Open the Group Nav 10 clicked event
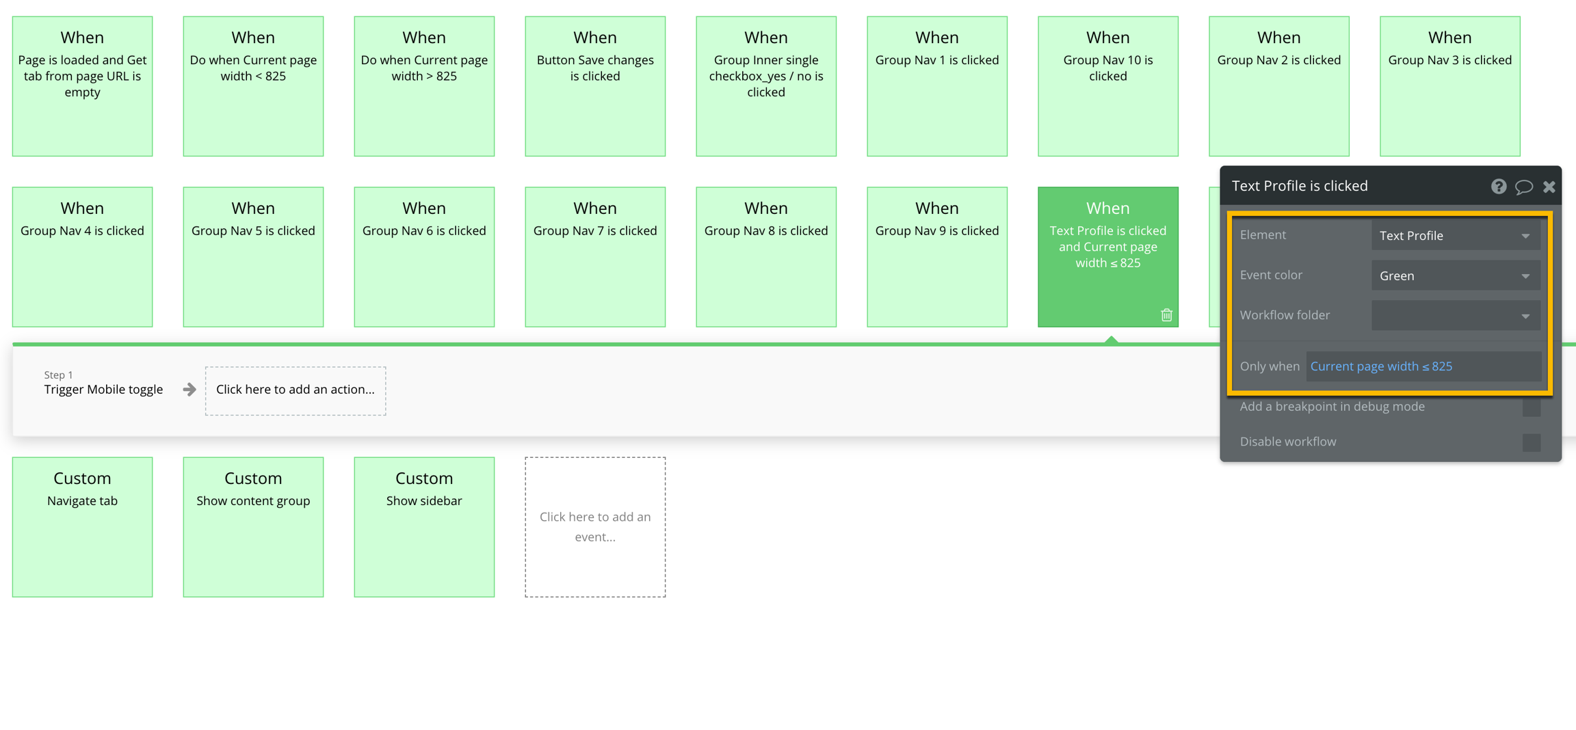 [1107, 87]
